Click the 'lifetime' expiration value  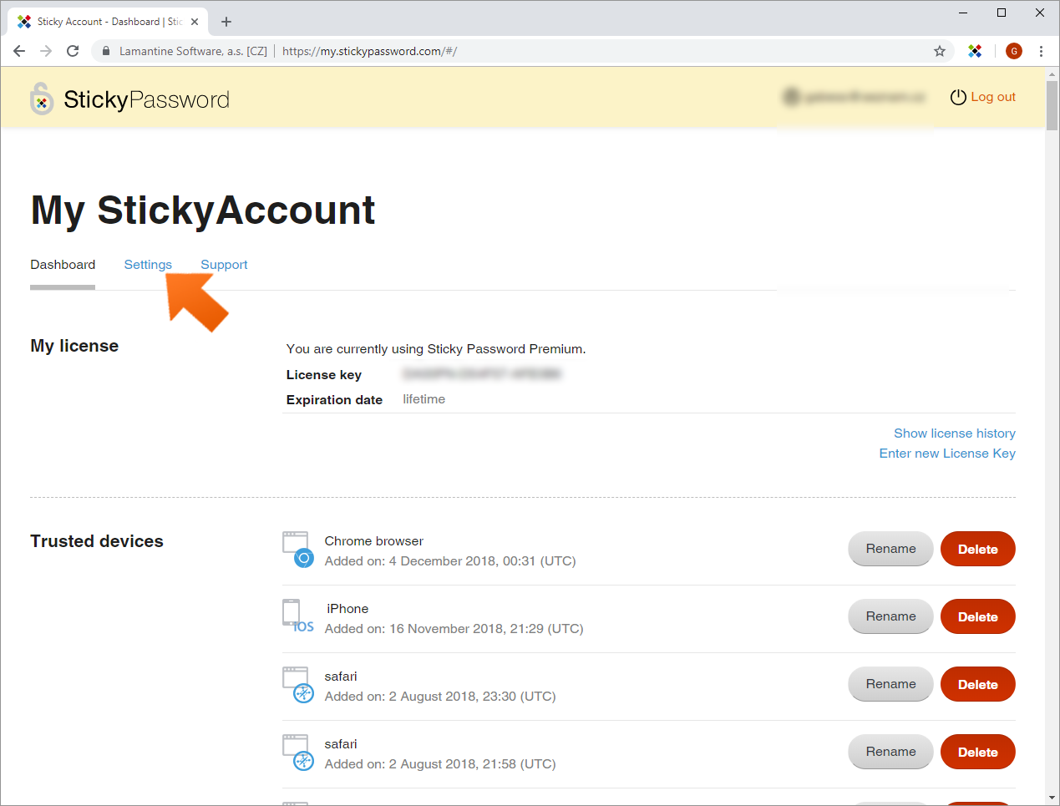coord(424,399)
